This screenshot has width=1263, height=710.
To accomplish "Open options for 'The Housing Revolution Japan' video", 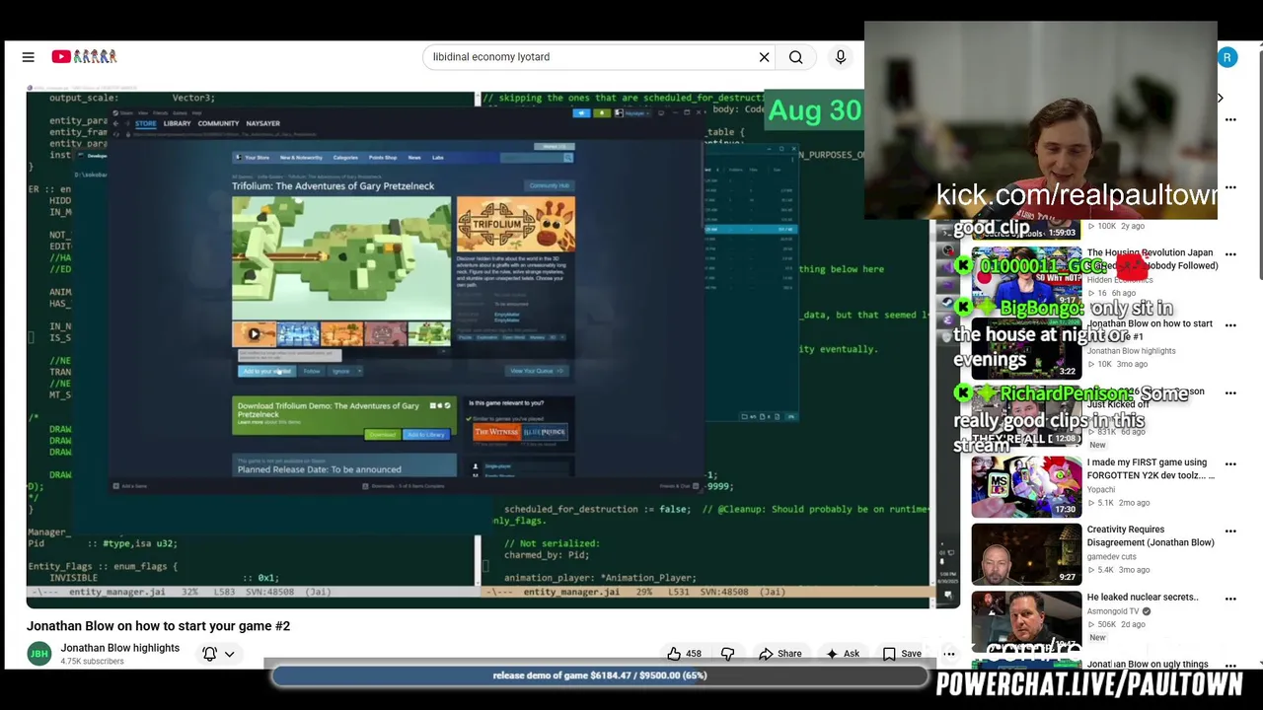I will 1230,254.
